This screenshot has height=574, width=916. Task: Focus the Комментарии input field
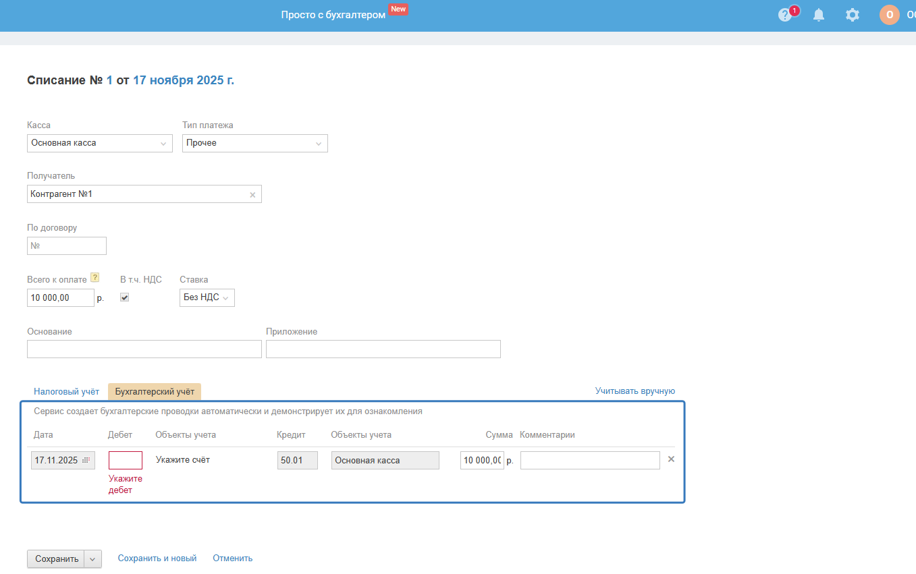click(x=590, y=461)
